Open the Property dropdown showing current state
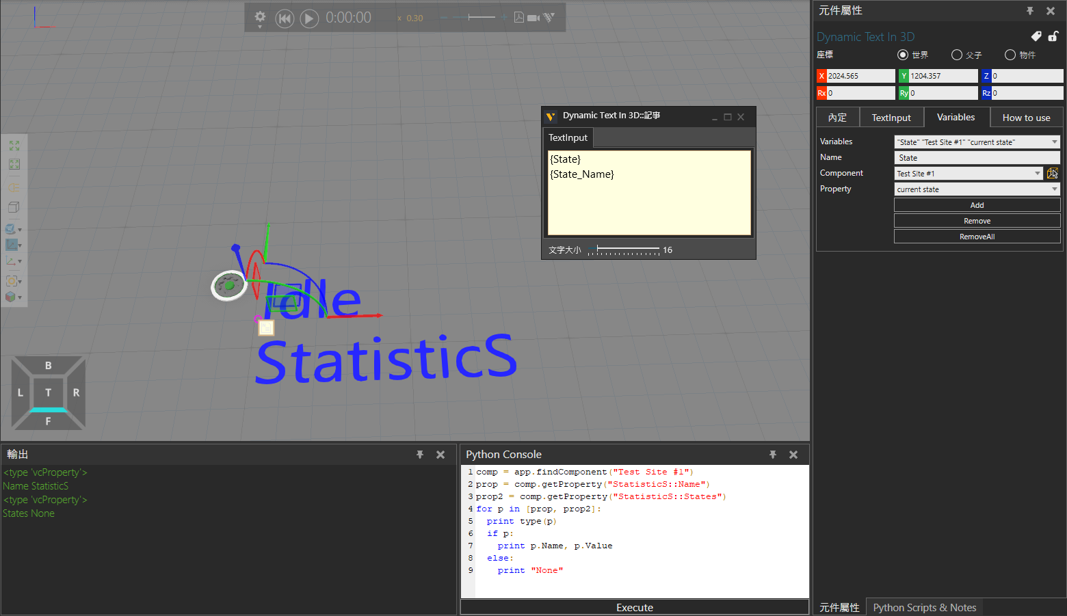The width and height of the screenshot is (1067, 616). (x=1054, y=189)
